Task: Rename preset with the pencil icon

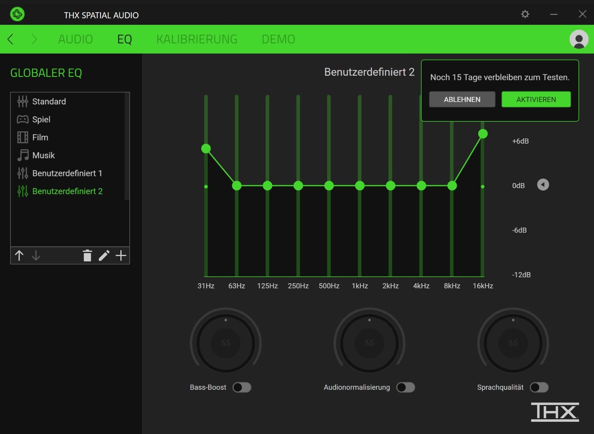Action: click(104, 256)
